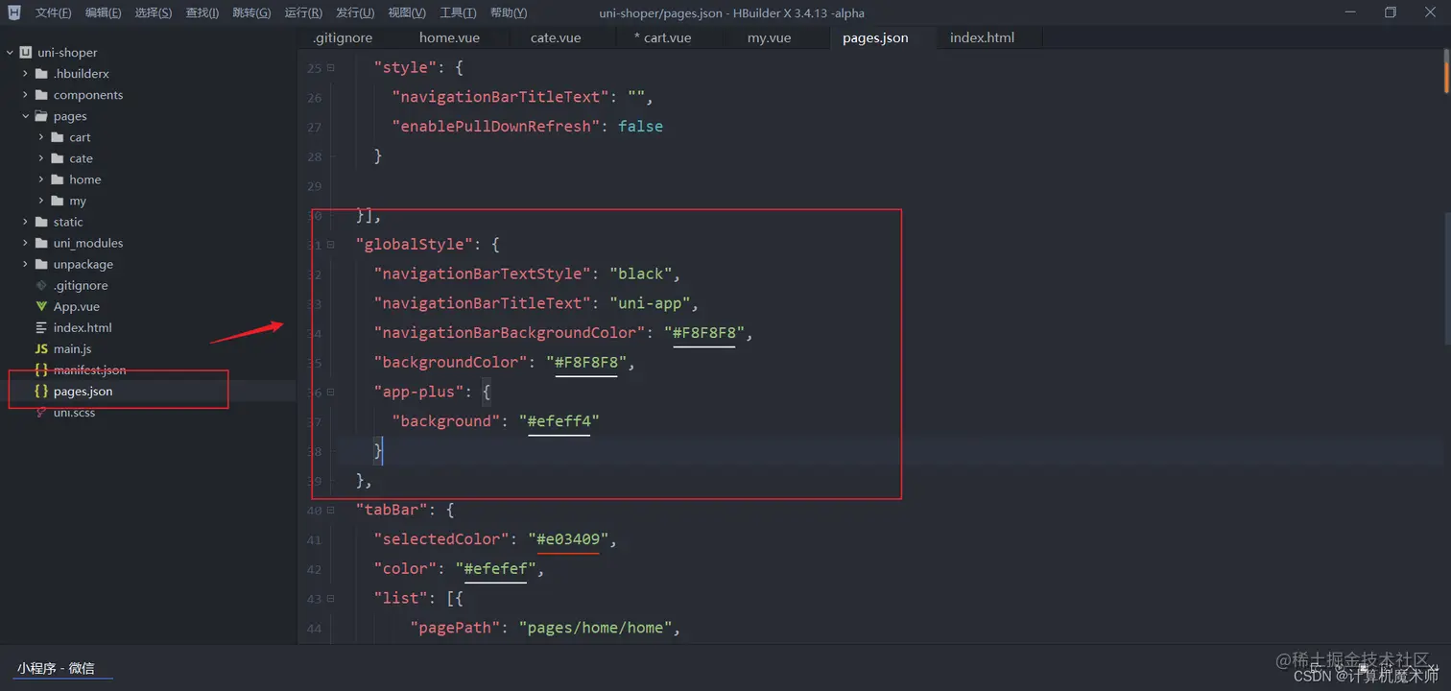Click the my folder icon
1451x691 pixels.
tap(58, 201)
